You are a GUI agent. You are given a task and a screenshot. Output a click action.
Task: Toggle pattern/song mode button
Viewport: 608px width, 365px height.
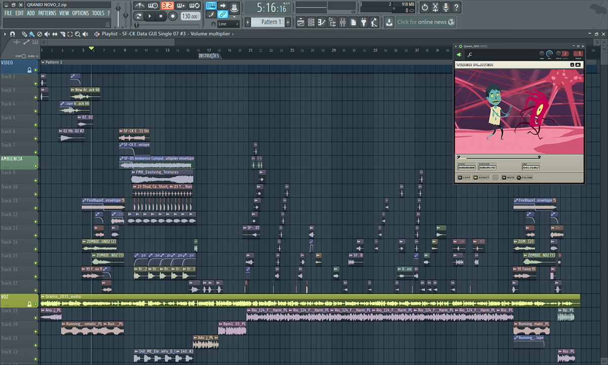tap(138, 16)
